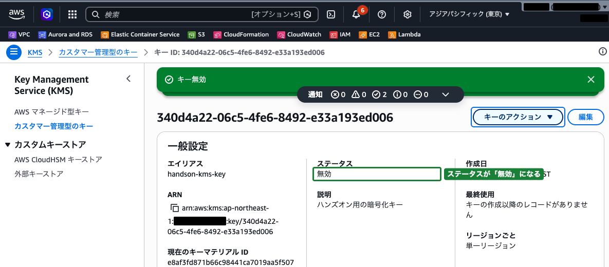Open the IAM shortcut in the favorites bar

(340, 34)
